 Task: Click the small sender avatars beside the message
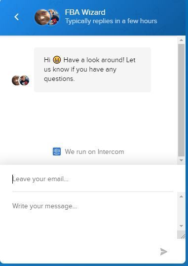tap(21, 80)
